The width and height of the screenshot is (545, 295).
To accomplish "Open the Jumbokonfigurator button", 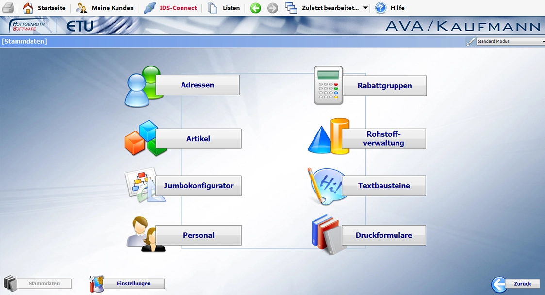I will click(198, 186).
